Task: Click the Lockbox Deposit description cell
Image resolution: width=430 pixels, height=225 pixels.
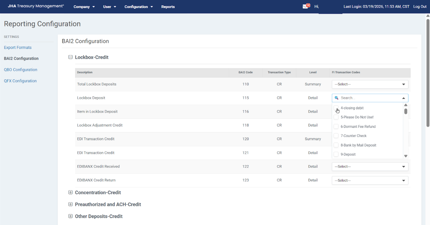Action: [91, 98]
